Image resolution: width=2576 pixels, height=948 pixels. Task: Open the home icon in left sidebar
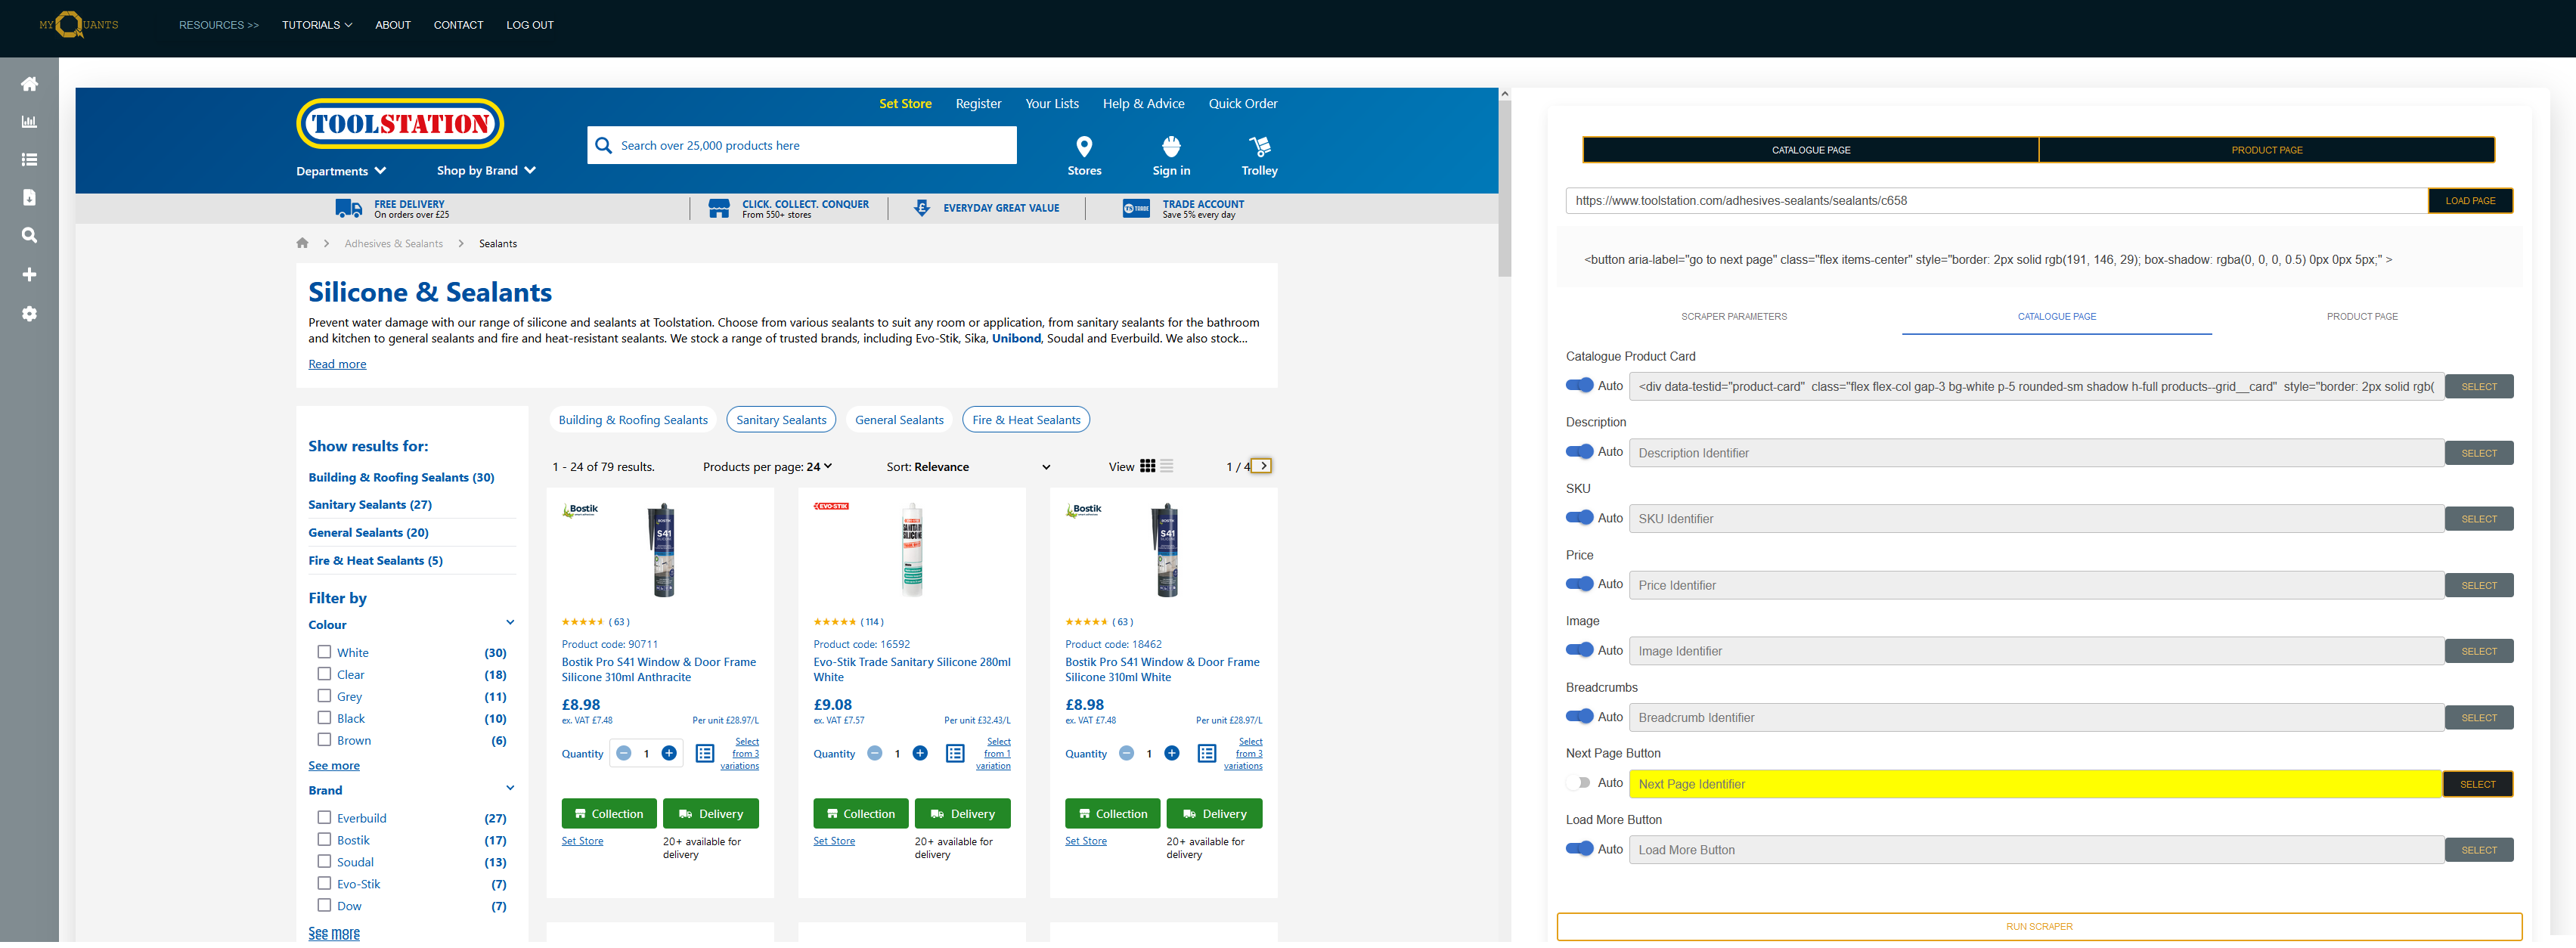(x=29, y=84)
